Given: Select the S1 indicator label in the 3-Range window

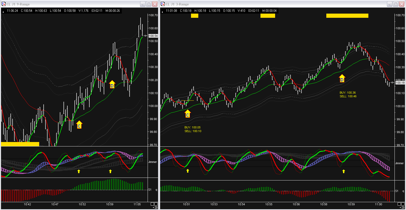Looking at the screenshot, I should coord(397,191).
